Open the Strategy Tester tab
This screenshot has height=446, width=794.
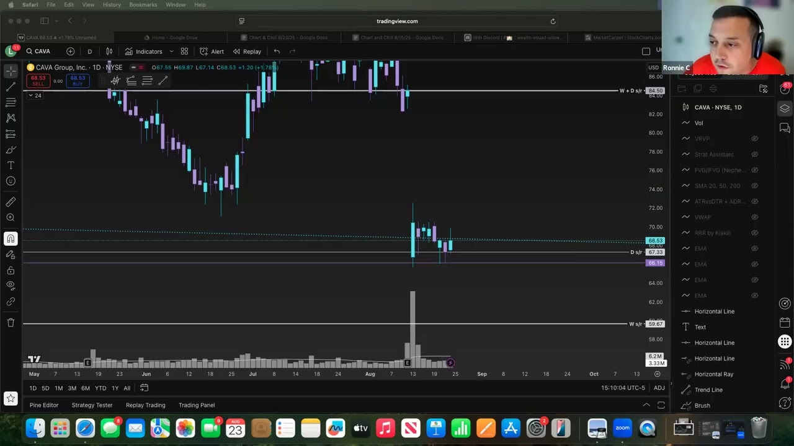pos(92,405)
